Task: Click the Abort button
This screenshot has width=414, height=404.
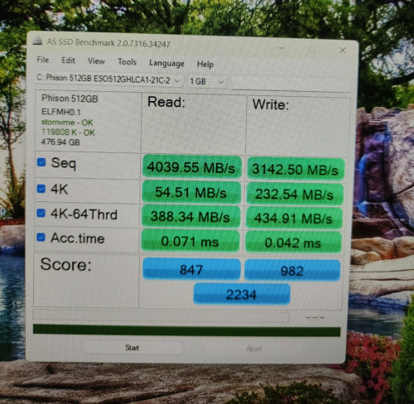Action: point(253,349)
